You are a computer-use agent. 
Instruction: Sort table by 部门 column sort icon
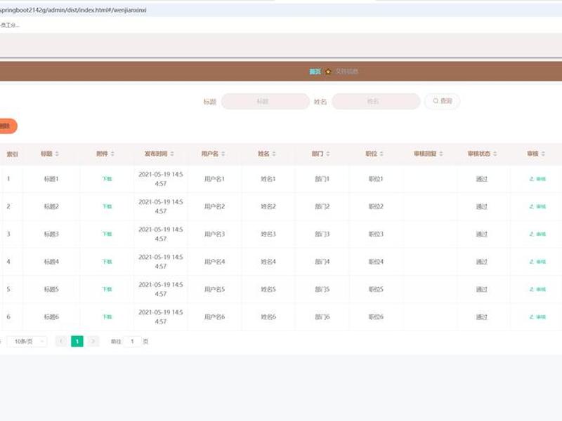tap(328, 154)
